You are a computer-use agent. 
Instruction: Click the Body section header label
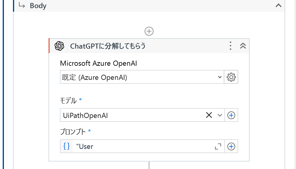38,6
